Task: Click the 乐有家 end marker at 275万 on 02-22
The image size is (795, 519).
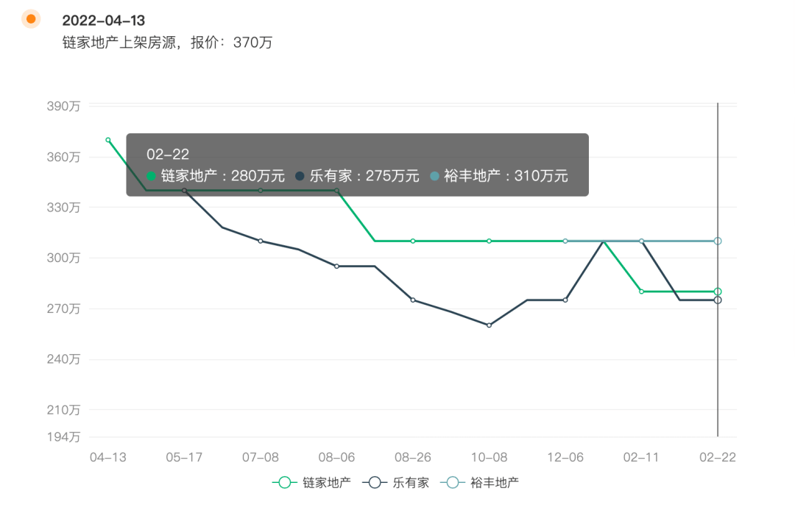Action: (718, 300)
